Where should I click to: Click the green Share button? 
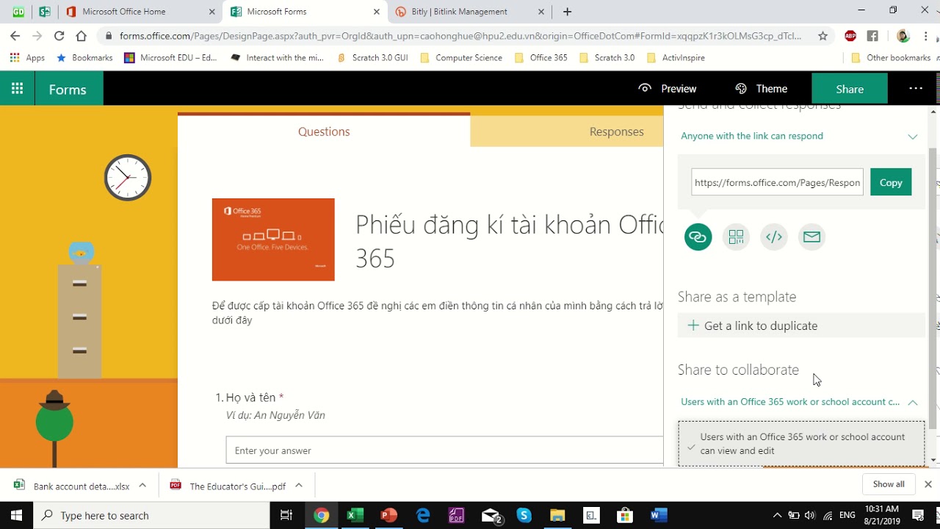tap(850, 89)
